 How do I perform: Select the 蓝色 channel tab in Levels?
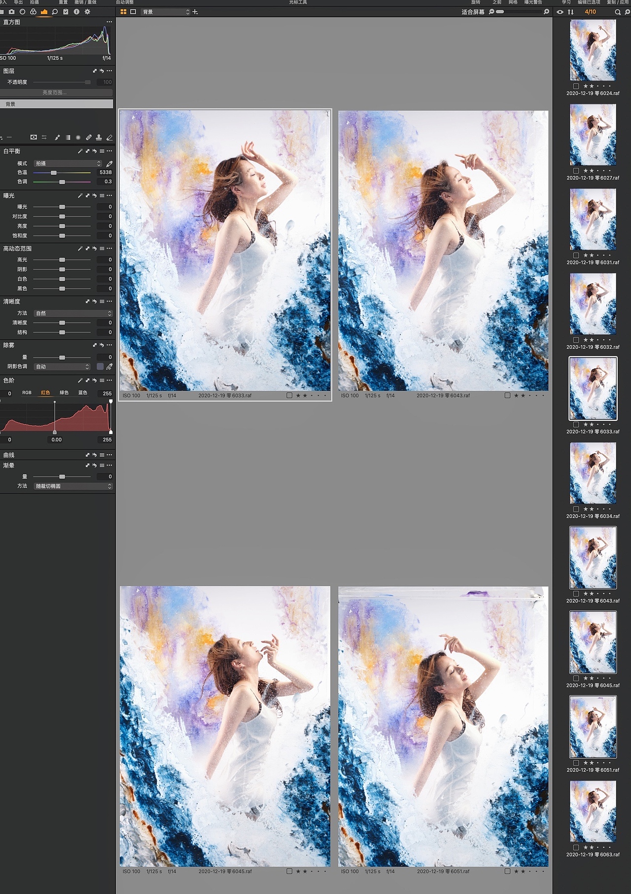click(83, 393)
